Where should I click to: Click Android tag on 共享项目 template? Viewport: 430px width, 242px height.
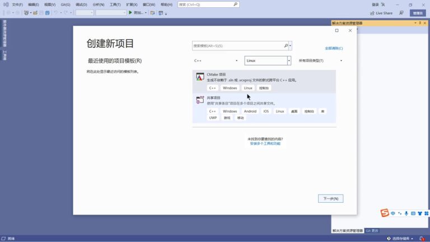coord(250,111)
